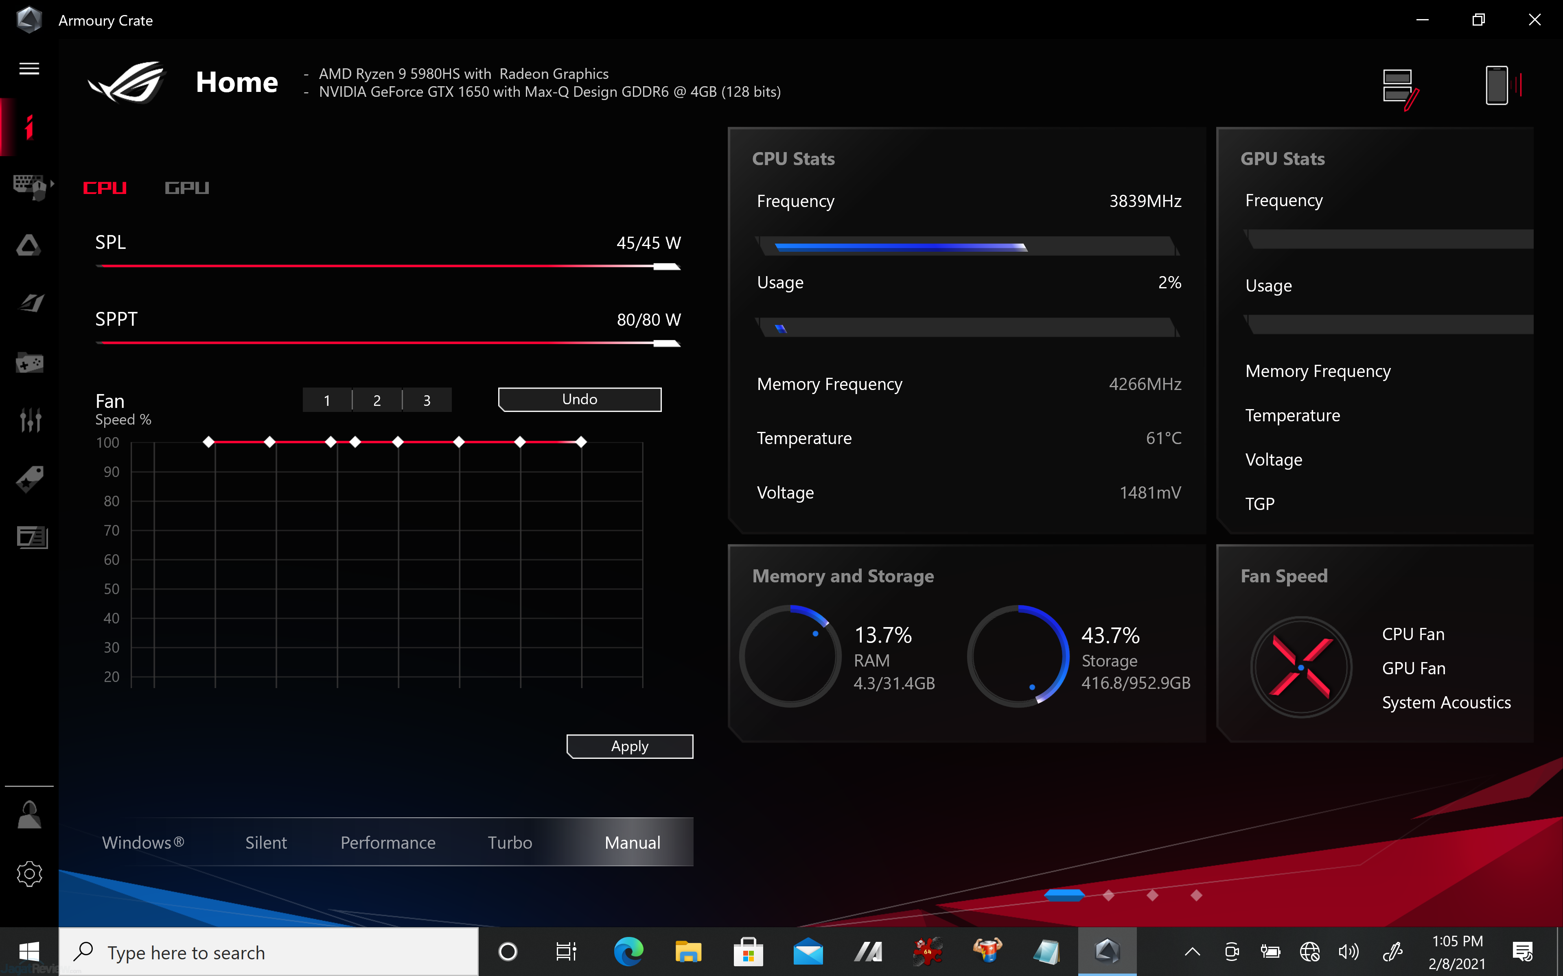1563x976 pixels.
Task: Open the Settings gear icon in the sidebar
Action: (x=29, y=874)
